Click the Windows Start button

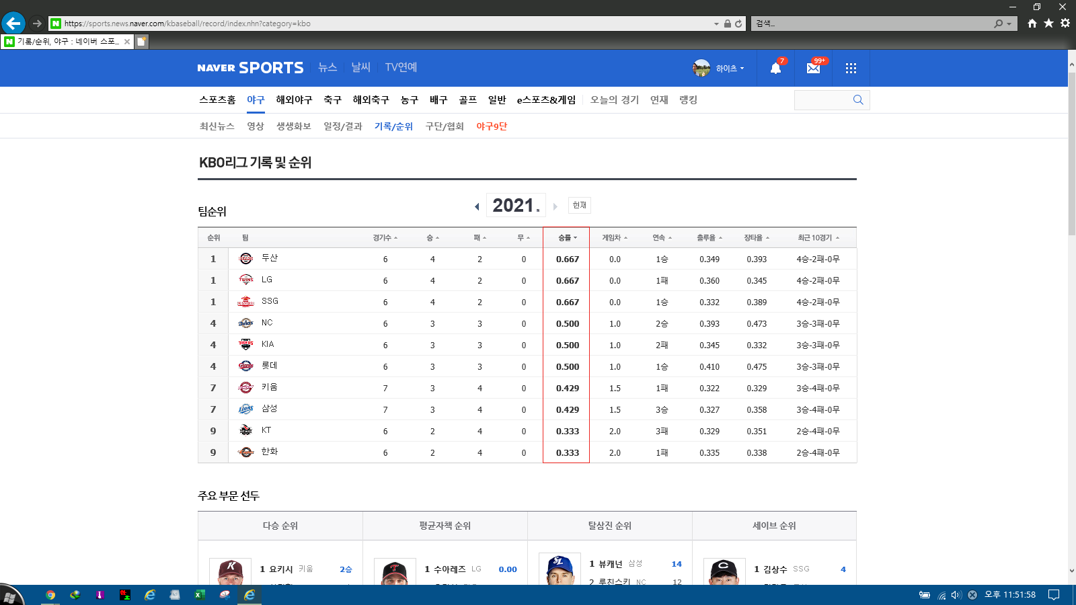point(10,596)
